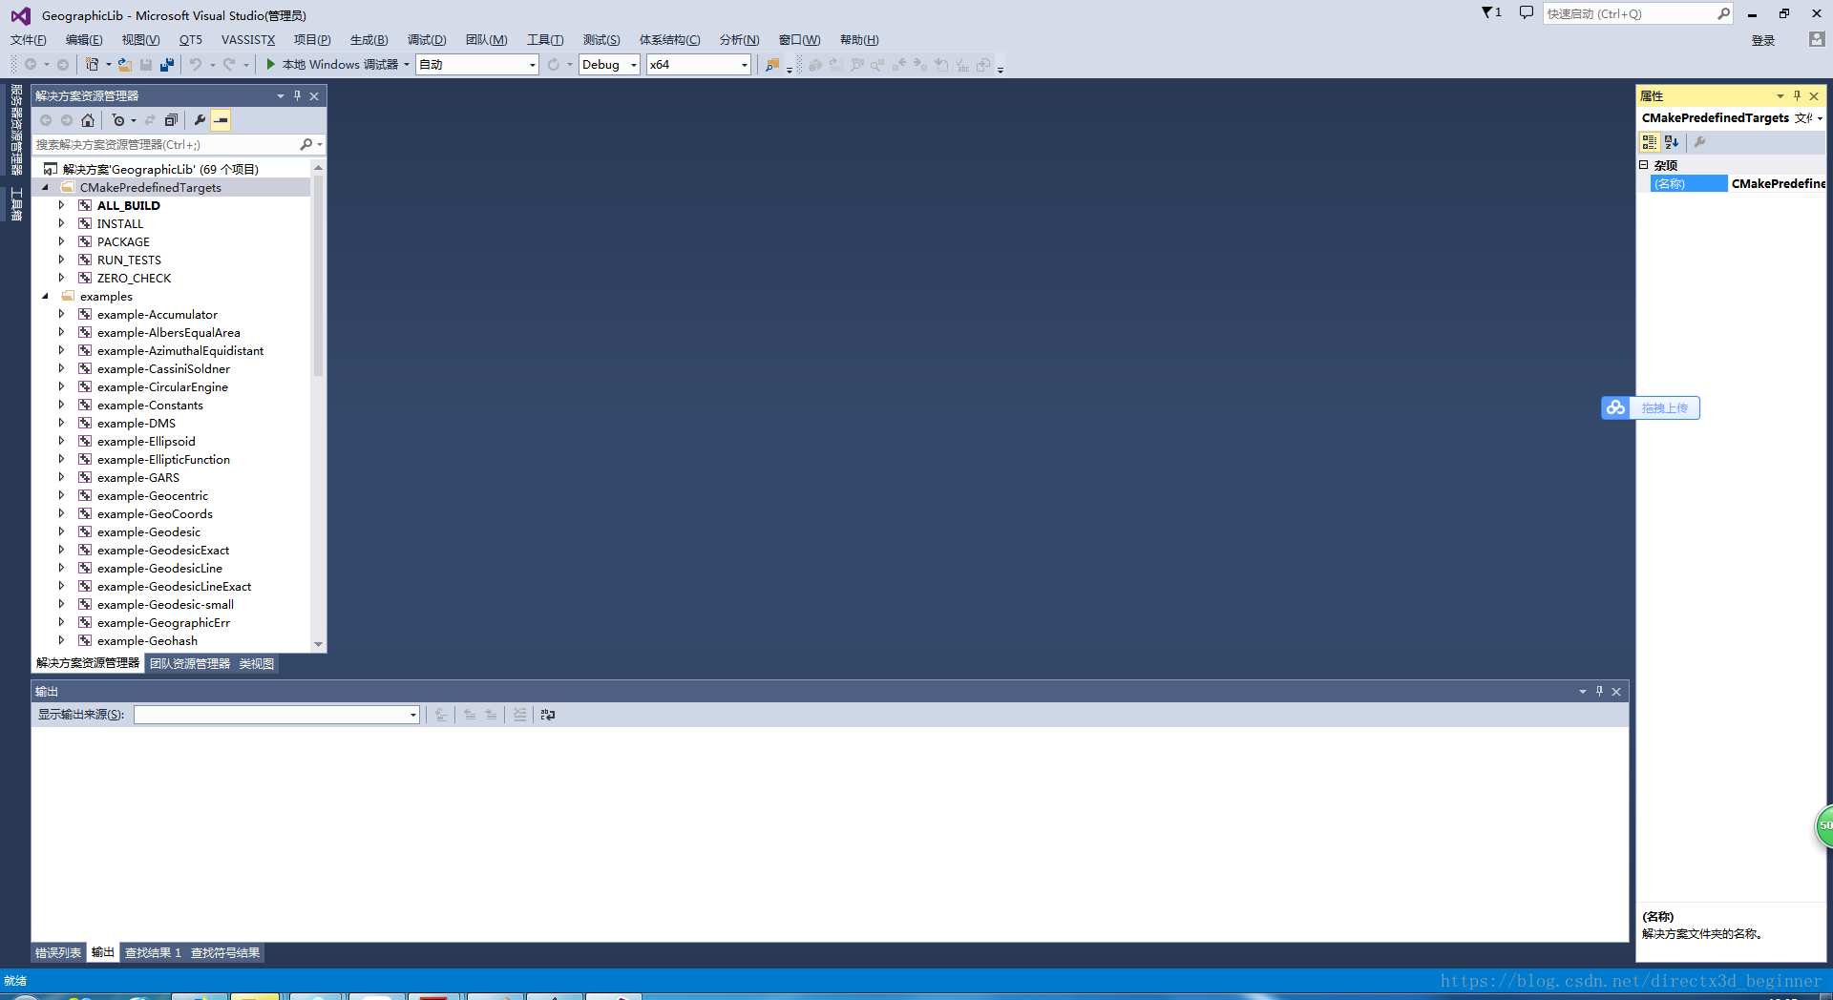
Task: Click the Home icon in Solution Explorer
Action: click(88, 120)
